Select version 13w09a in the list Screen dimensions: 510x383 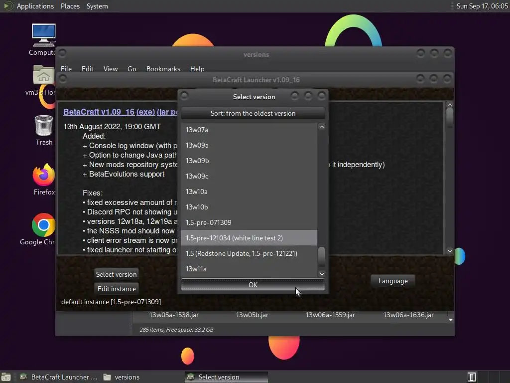(249, 145)
